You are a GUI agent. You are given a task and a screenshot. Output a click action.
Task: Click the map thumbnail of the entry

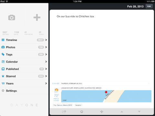click(106, 96)
